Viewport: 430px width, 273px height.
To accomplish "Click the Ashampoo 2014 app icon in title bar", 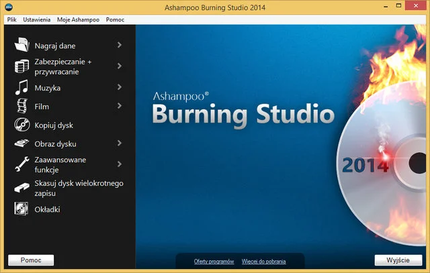I will (9, 7).
